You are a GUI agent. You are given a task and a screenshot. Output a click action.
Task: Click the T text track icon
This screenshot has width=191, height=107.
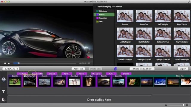tap(4, 92)
